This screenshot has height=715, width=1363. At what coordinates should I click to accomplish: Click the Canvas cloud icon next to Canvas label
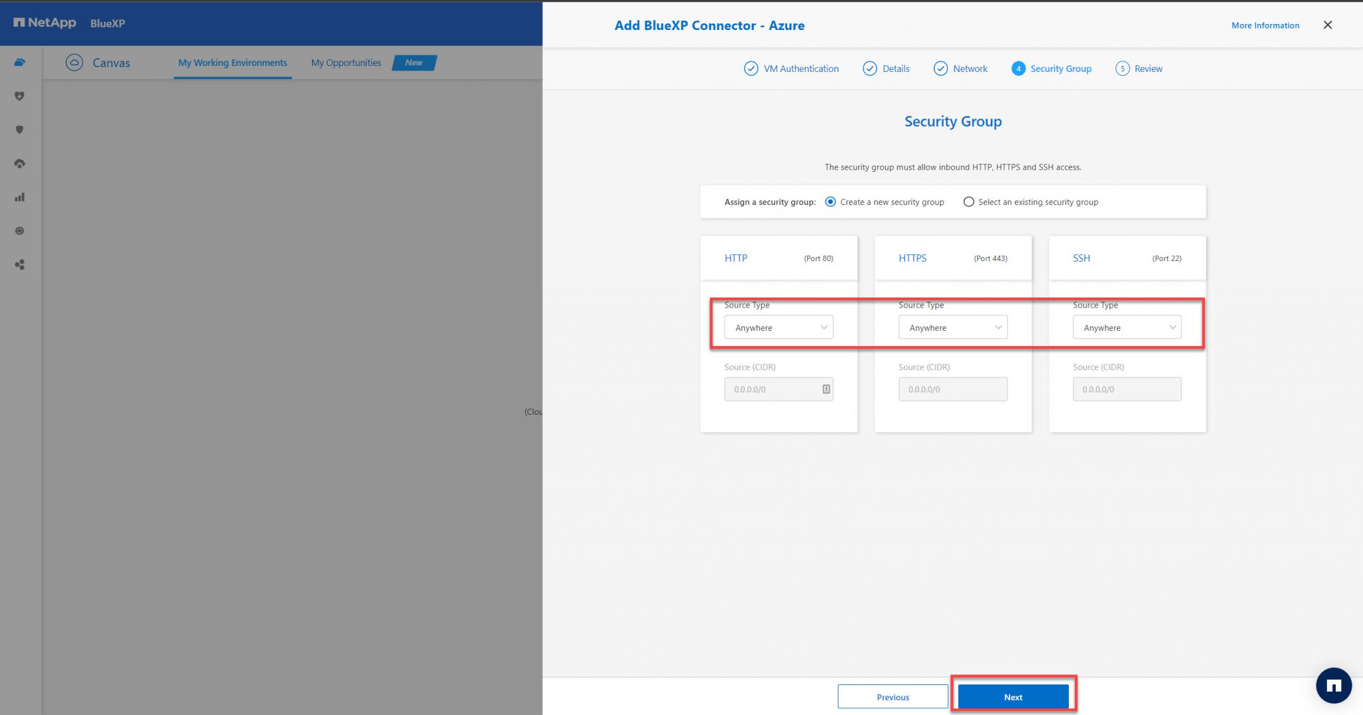point(73,62)
